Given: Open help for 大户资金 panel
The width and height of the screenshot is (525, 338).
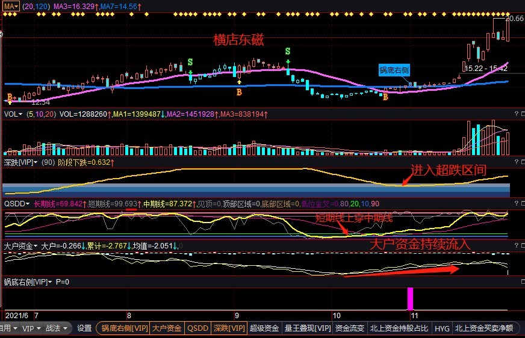Looking at the screenshot, I should (x=515, y=245).
